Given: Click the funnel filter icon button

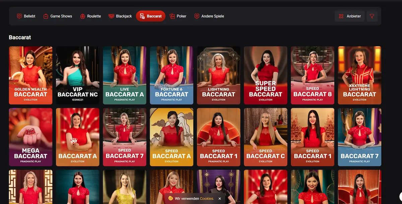Looking at the screenshot, I should coord(372,16).
